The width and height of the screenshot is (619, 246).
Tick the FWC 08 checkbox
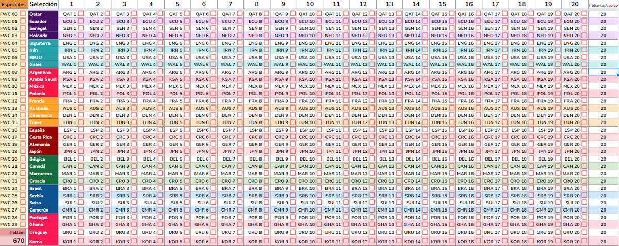pyautogui.click(x=23, y=72)
